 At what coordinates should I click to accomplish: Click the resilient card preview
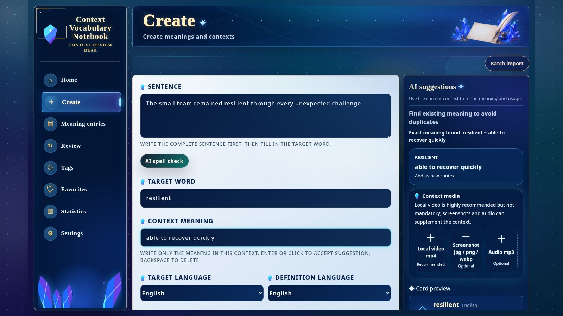[x=466, y=303]
